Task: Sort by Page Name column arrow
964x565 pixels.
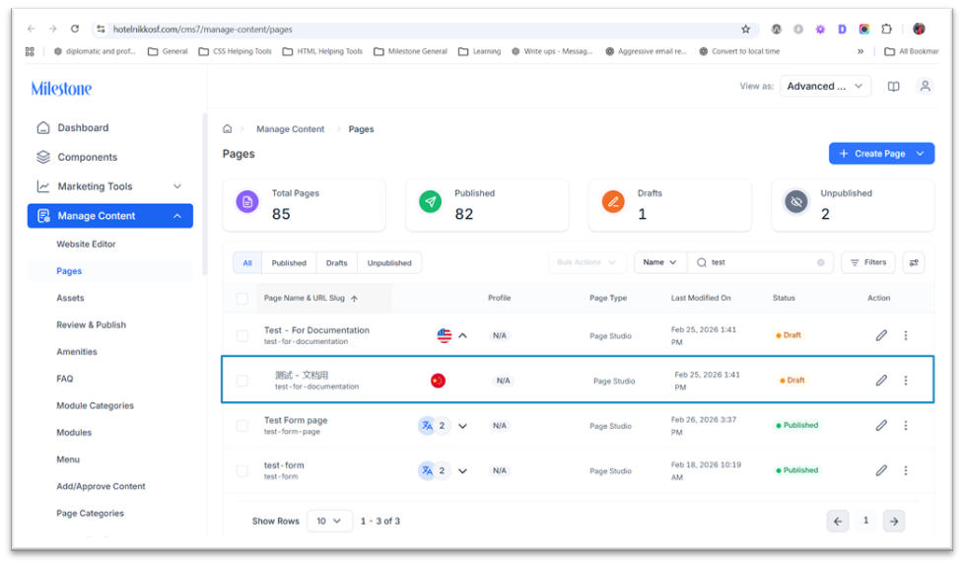Action: [x=354, y=299]
